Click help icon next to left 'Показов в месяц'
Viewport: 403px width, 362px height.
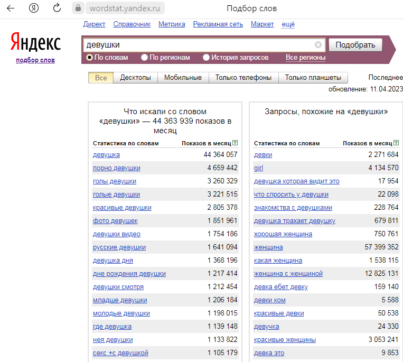tap(235, 143)
